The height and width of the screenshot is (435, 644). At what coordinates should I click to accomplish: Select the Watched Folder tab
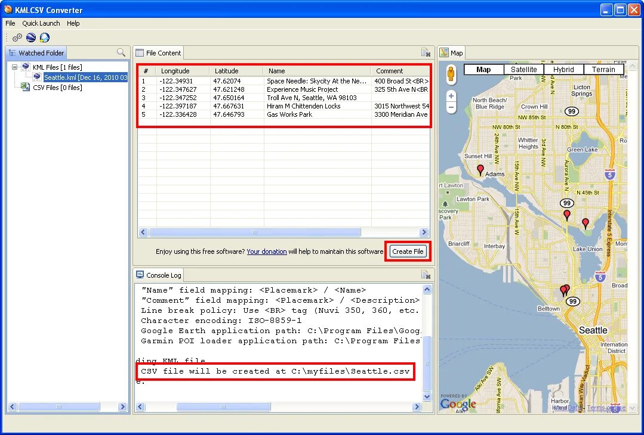click(36, 53)
